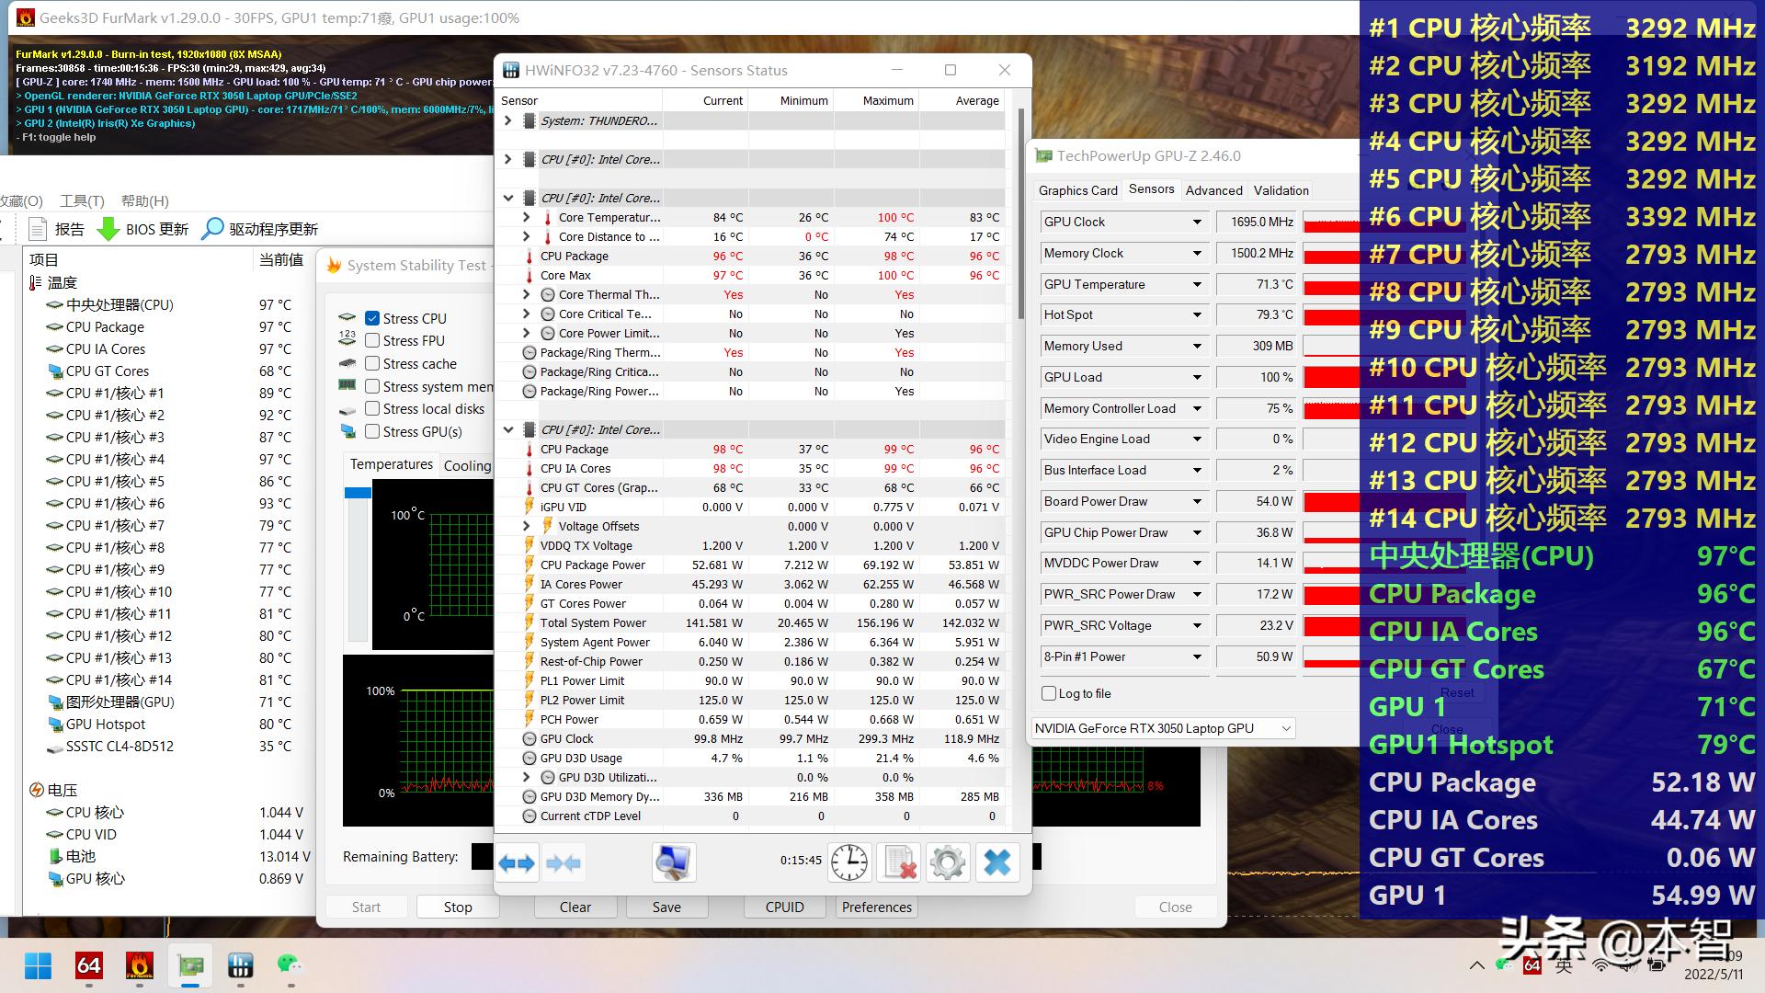
Task: Click HWiNFO clock reset timer icon
Action: point(848,862)
